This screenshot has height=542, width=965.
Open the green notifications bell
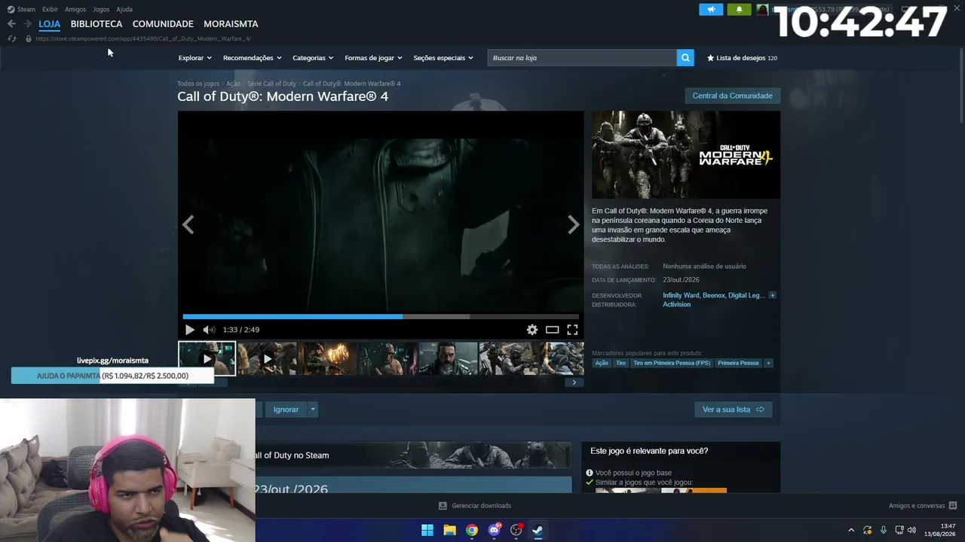[739, 10]
